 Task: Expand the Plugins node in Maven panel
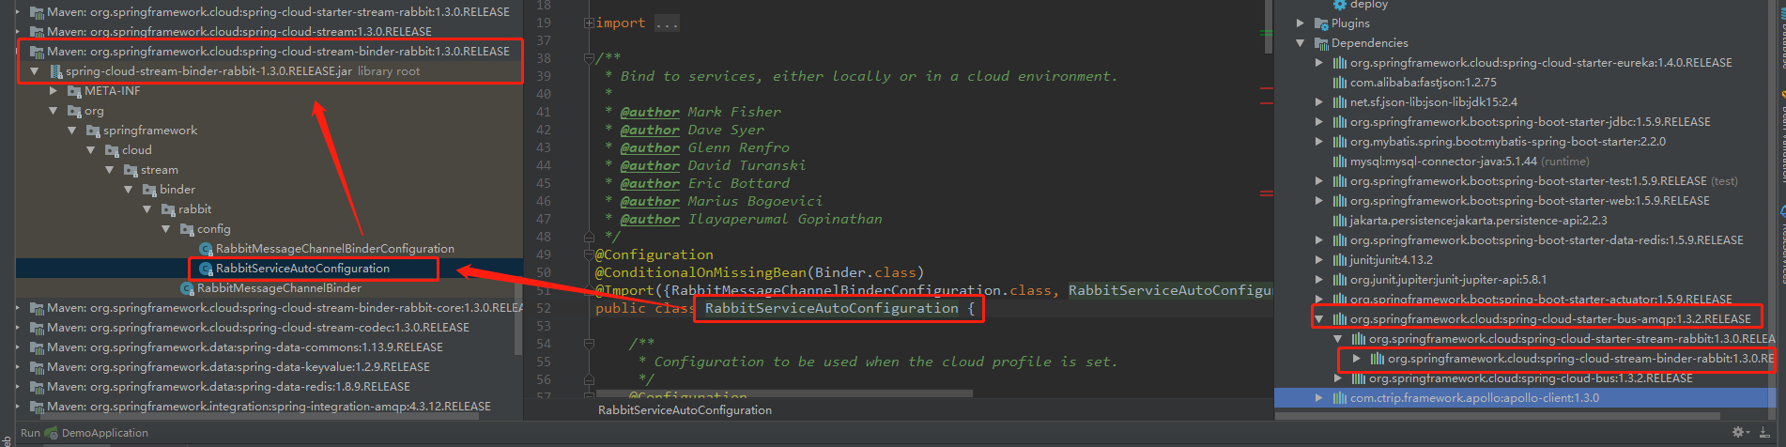click(1301, 23)
